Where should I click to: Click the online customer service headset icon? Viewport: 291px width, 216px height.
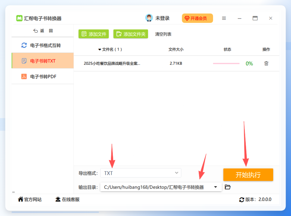tap(58, 199)
